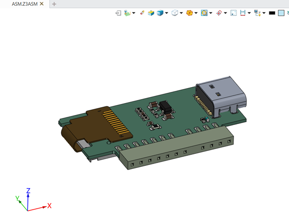Viewport: 289px width, 215px height.
Task: Pick the black IC chip on the PCB
Action: [166, 107]
